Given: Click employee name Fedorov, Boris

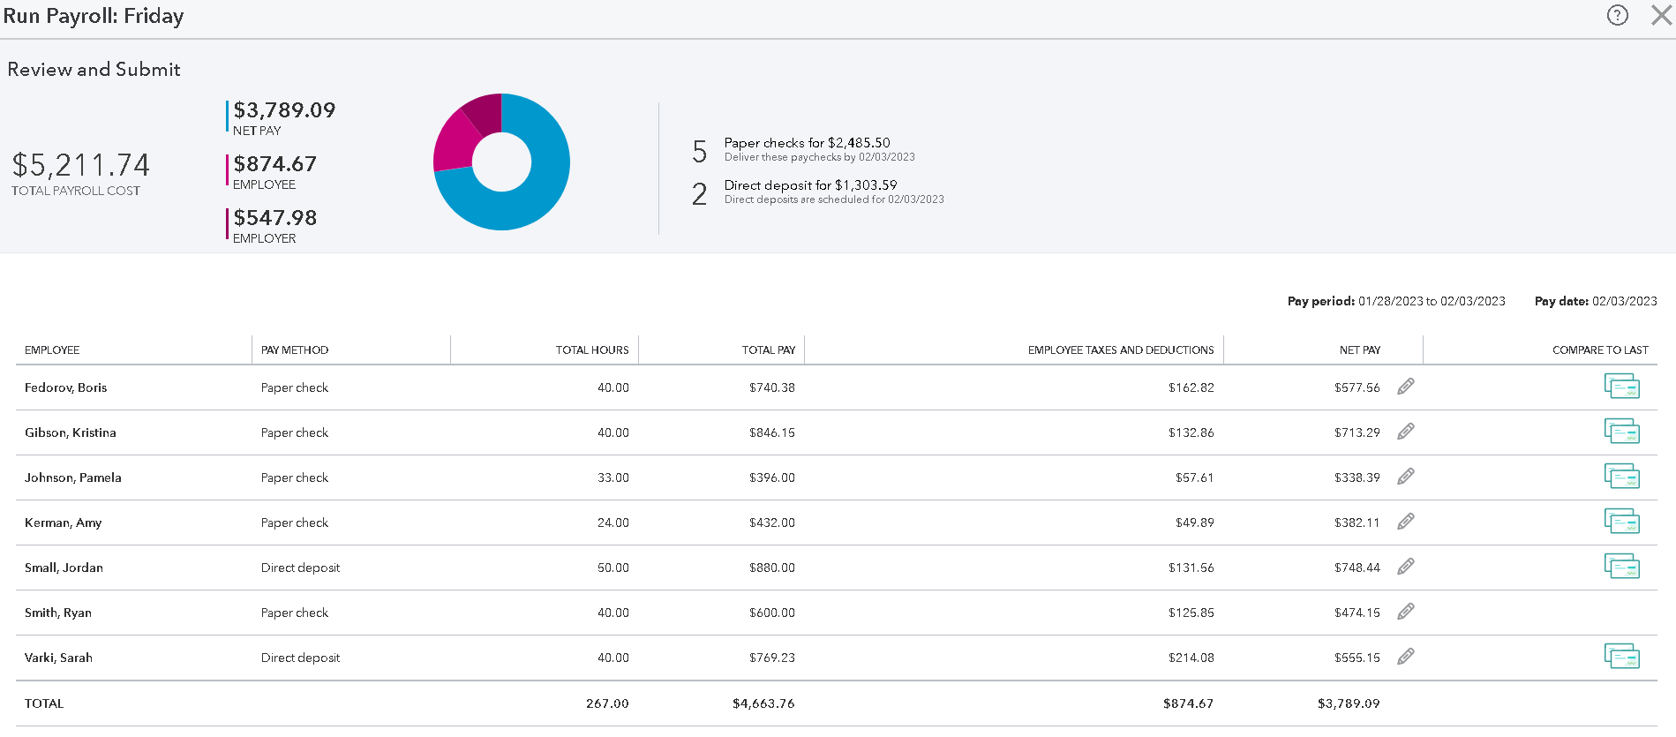Looking at the screenshot, I should point(66,387).
